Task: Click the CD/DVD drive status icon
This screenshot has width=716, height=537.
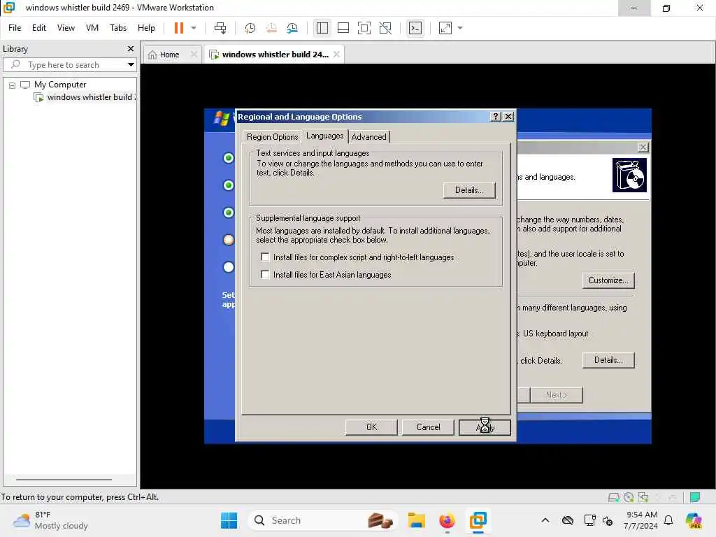Action: click(629, 497)
